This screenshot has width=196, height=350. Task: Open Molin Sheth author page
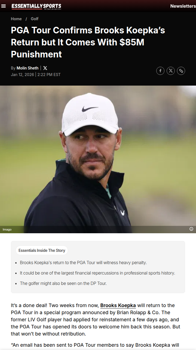click(x=27, y=68)
